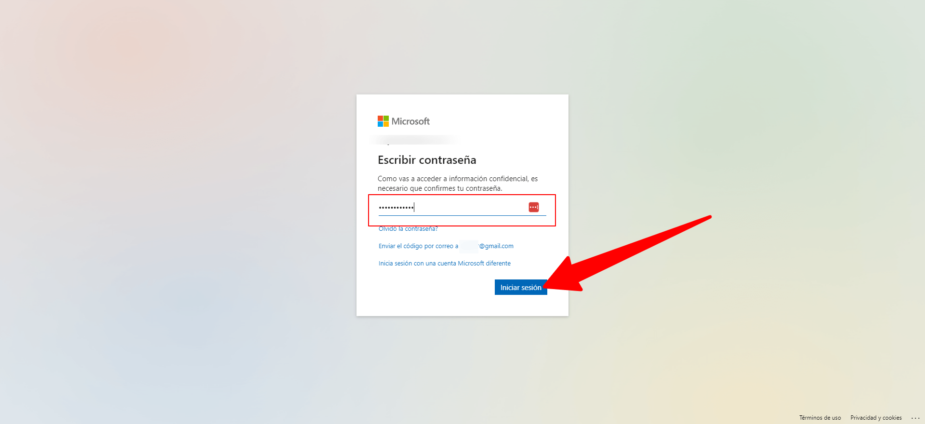The height and width of the screenshot is (424, 925).
Task: Select Enviar el código por correo link
Action: tap(418, 246)
